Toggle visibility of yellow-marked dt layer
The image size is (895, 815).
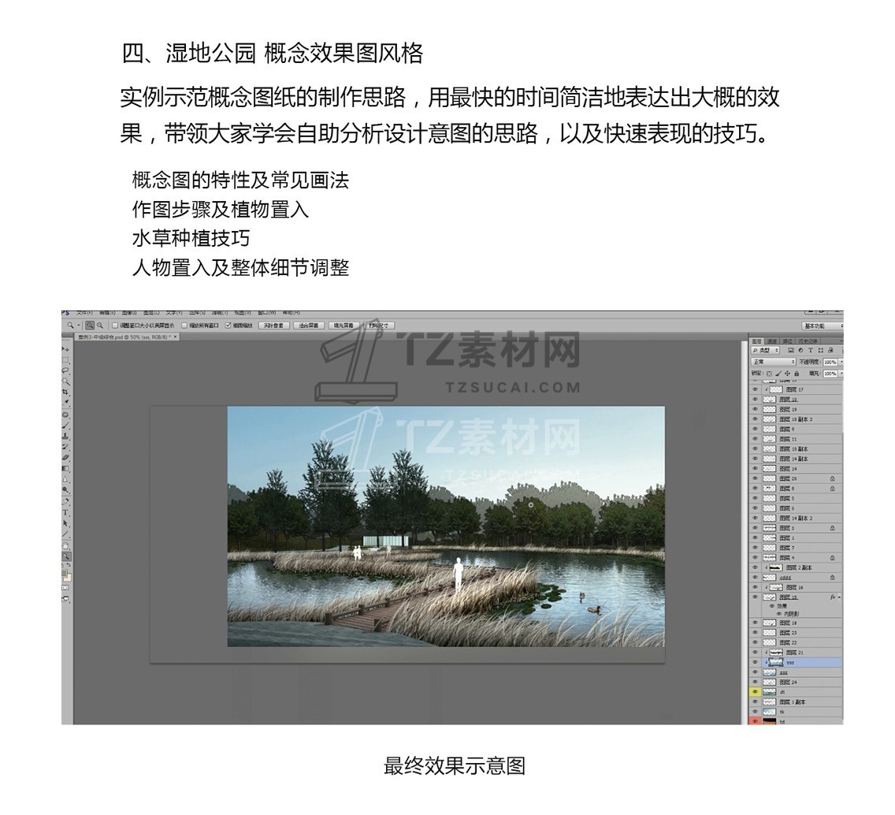click(x=755, y=691)
